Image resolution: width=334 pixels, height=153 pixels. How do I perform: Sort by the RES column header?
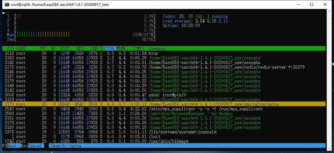tap(80, 49)
